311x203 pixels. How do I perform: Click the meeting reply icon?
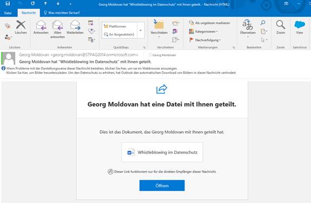click(91, 23)
